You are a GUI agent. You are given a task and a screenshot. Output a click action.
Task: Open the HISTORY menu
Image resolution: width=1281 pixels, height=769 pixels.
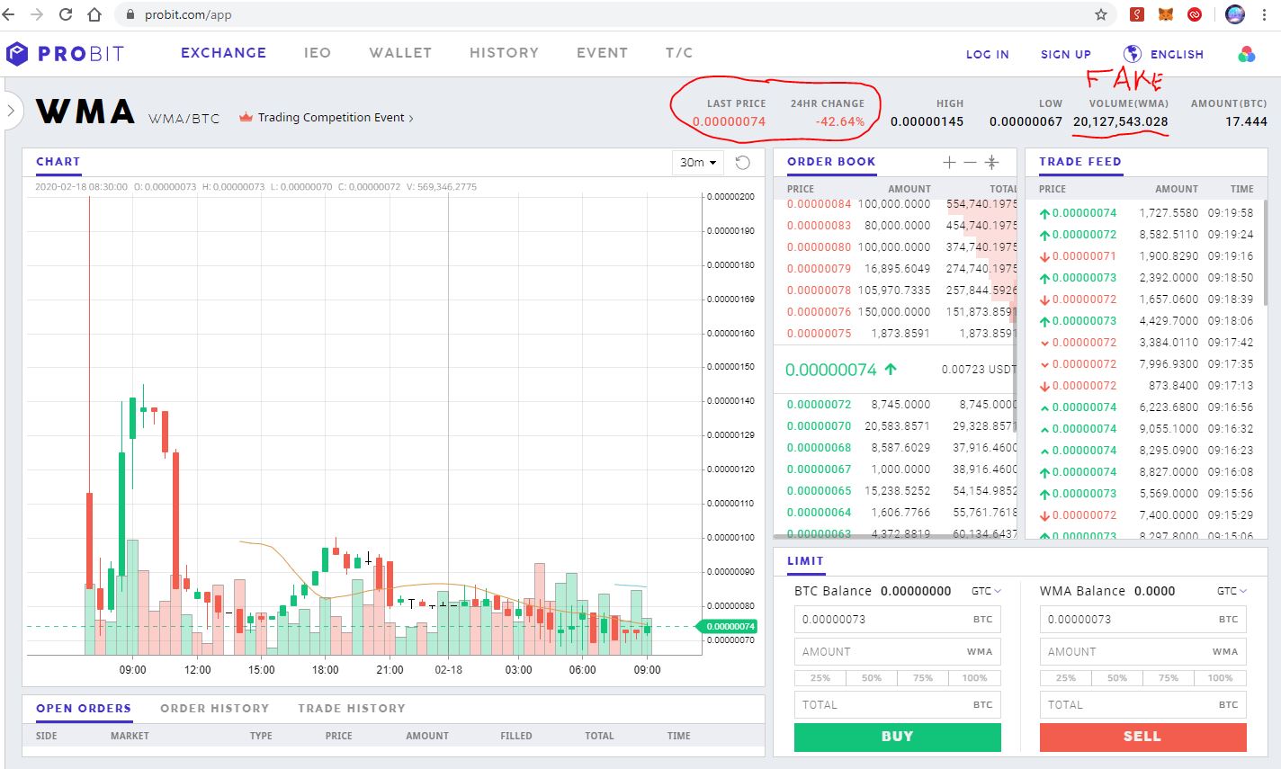point(504,53)
